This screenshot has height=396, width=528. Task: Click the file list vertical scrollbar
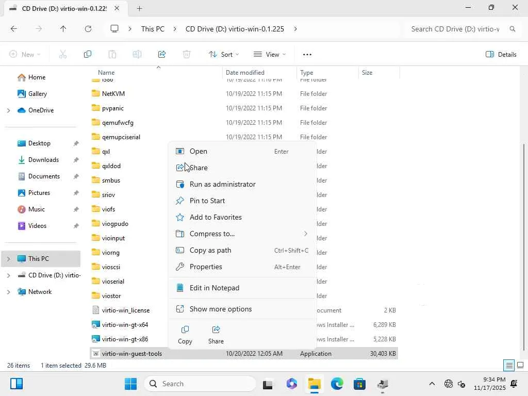point(524,247)
